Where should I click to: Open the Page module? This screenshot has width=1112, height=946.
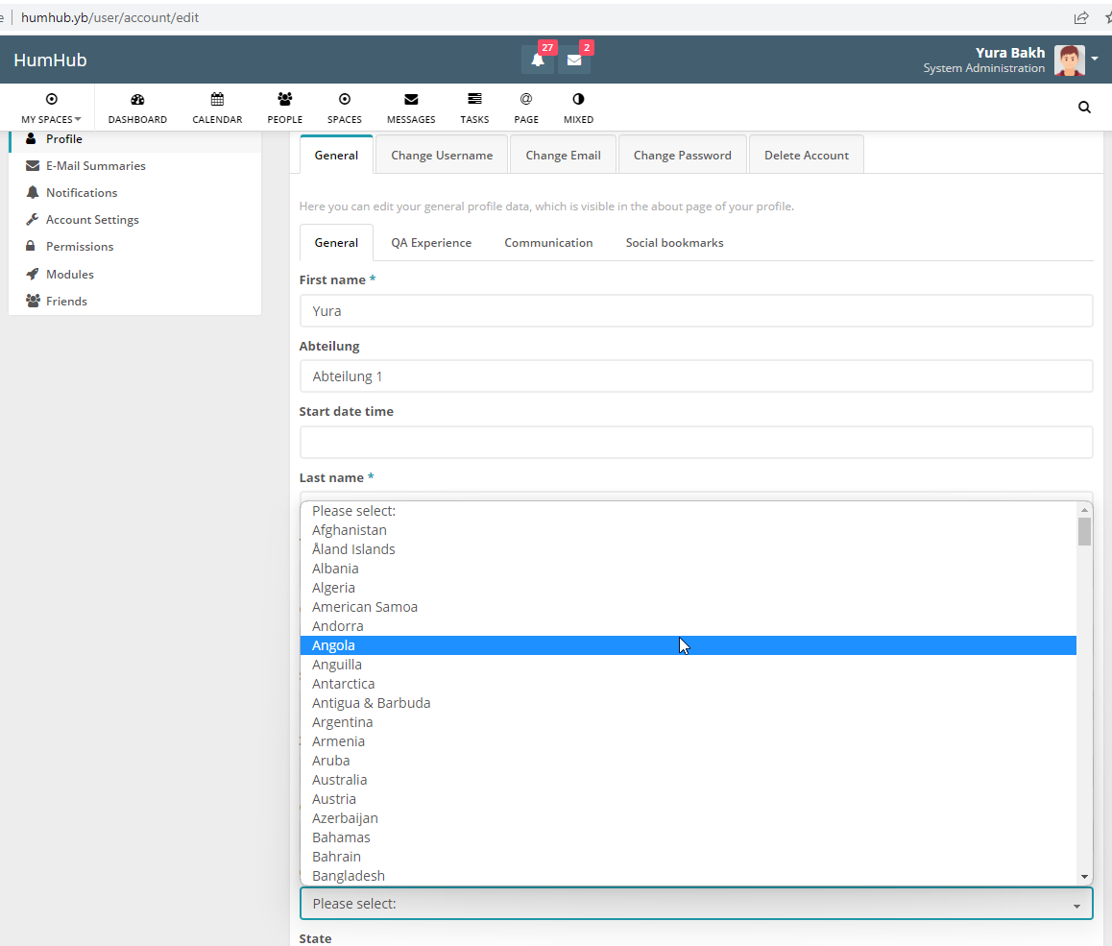pos(526,106)
